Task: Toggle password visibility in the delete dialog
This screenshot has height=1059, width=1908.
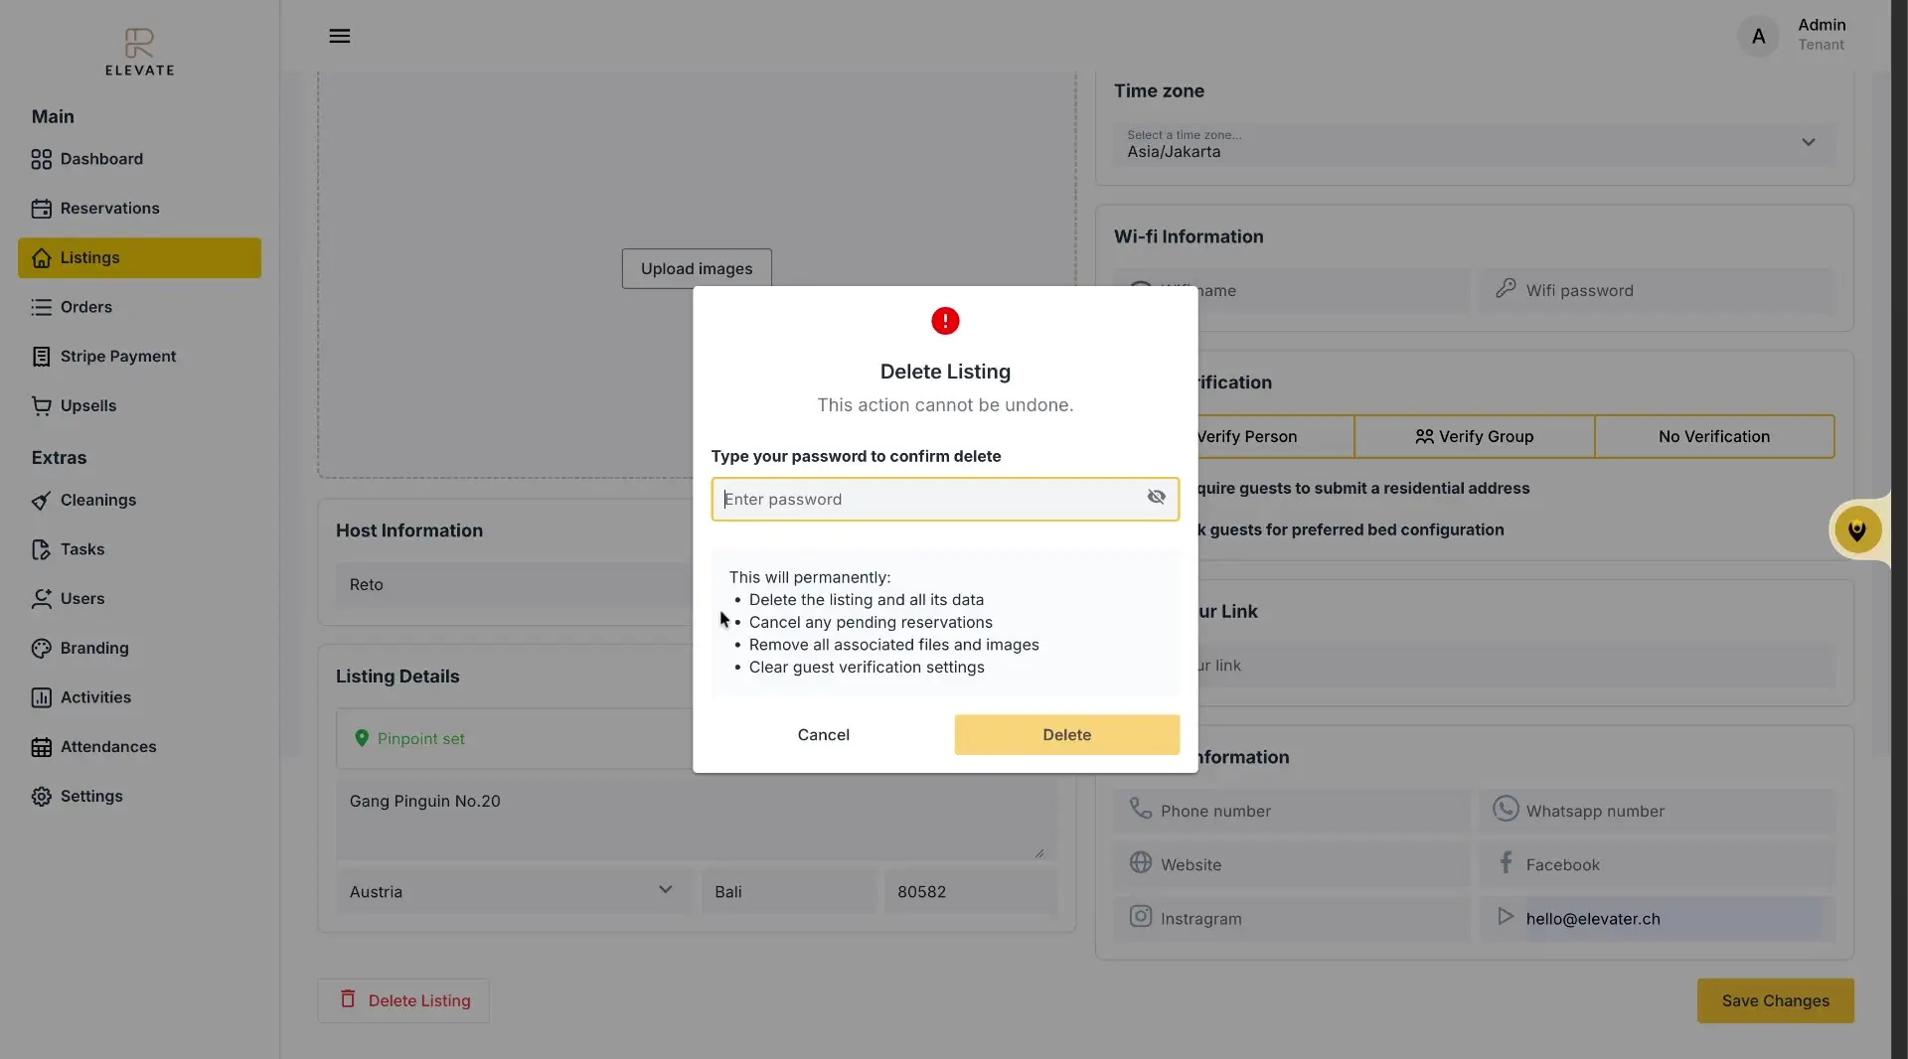Action: (x=1156, y=498)
